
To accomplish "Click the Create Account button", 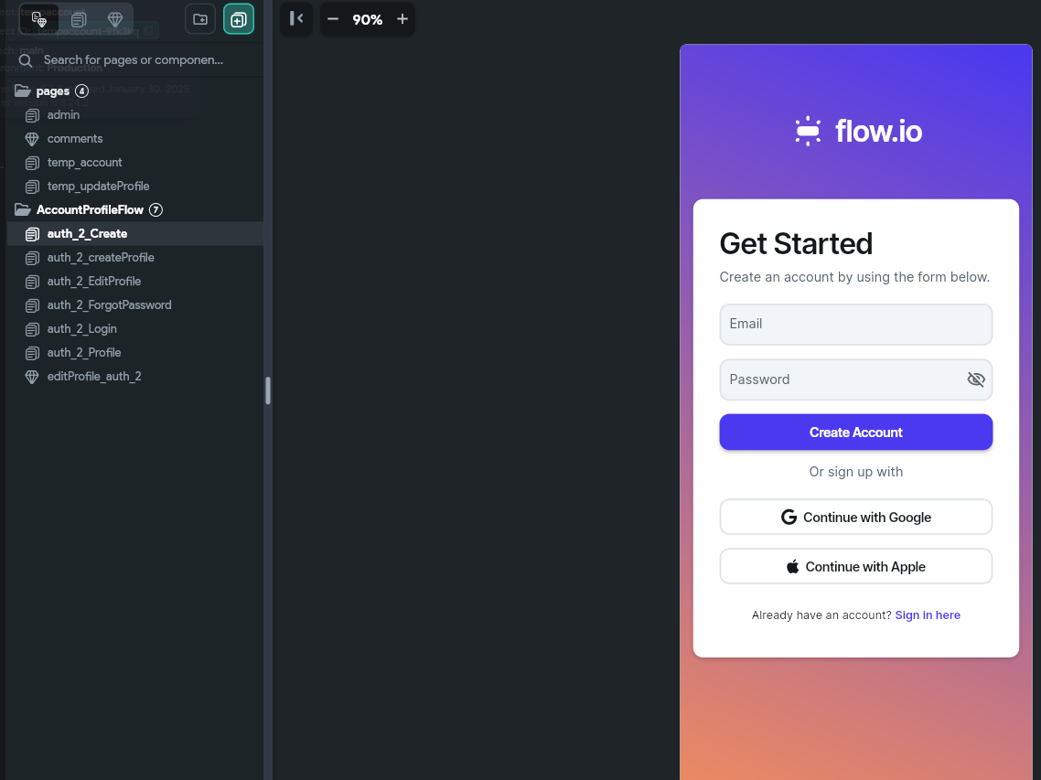I will [x=856, y=433].
